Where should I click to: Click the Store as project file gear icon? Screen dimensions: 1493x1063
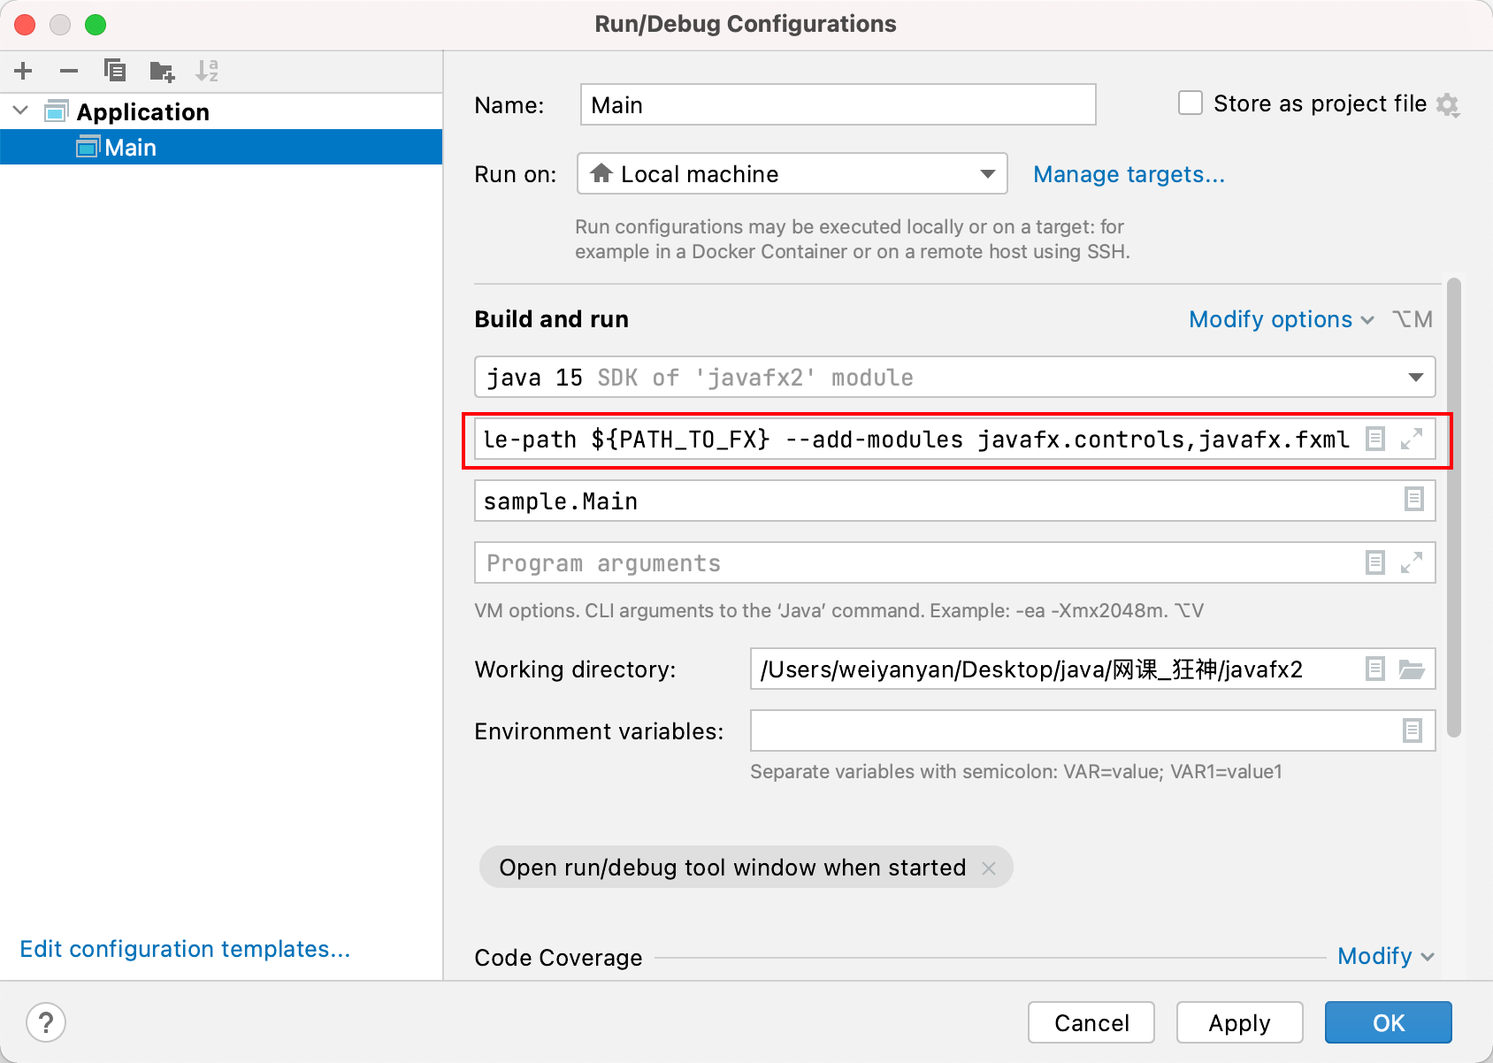click(x=1448, y=105)
